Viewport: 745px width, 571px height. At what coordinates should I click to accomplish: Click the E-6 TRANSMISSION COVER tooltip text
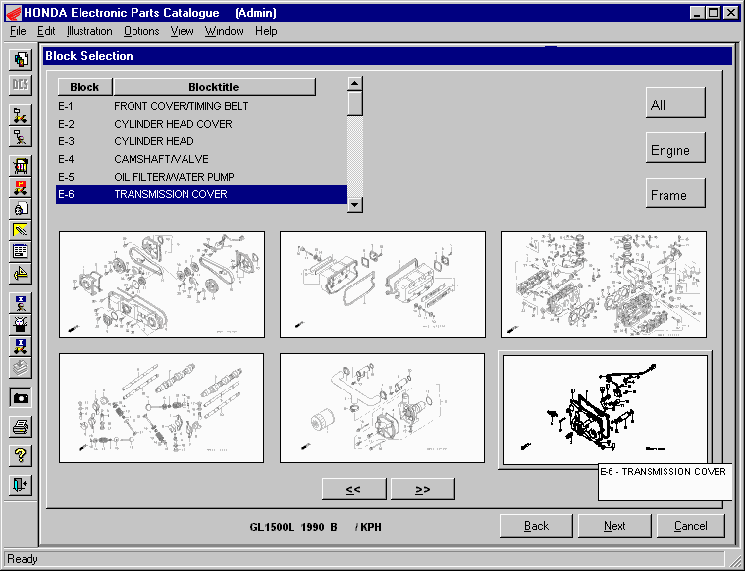663,472
